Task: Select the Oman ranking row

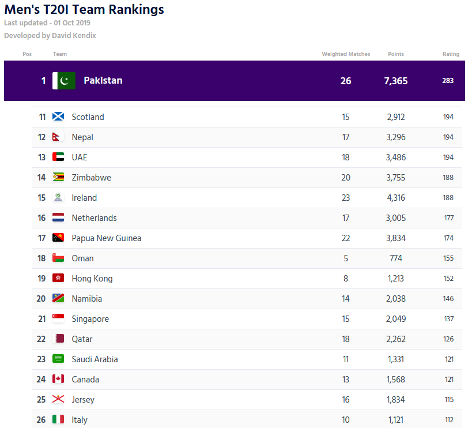Action: [x=248, y=258]
